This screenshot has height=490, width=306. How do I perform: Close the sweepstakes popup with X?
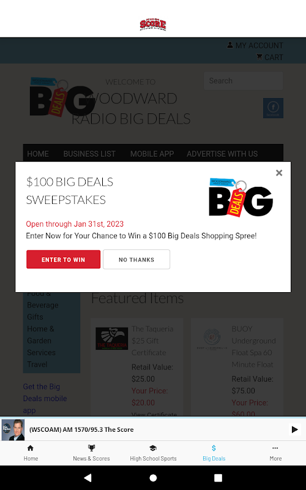(x=279, y=173)
